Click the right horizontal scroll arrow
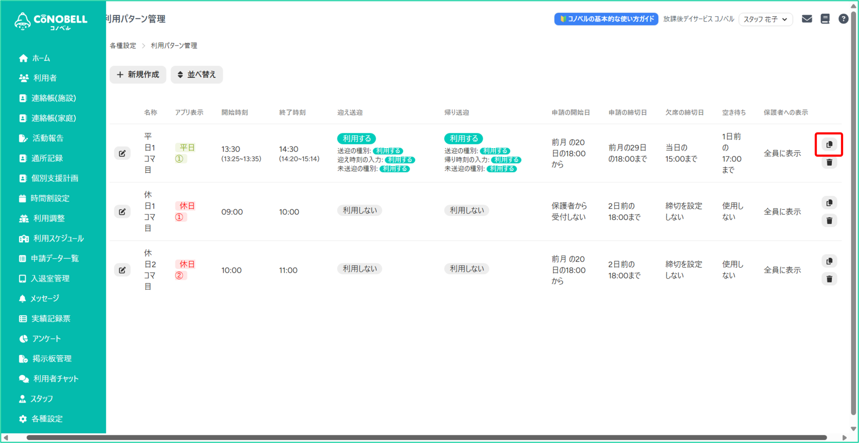 [x=845, y=438]
